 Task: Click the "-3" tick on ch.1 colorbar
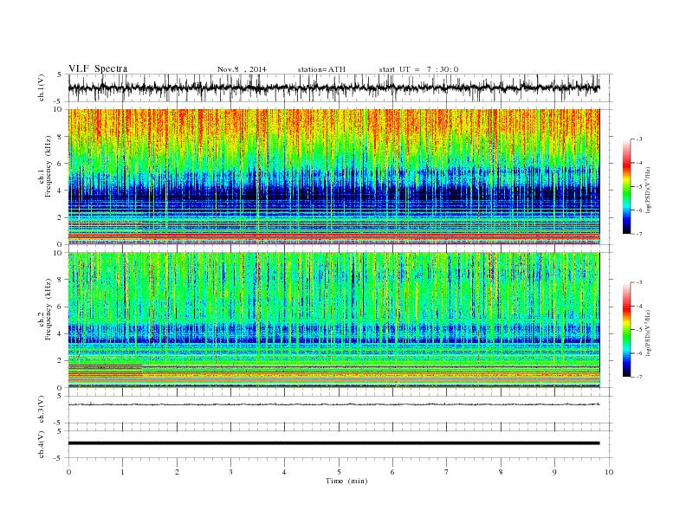tap(638, 139)
